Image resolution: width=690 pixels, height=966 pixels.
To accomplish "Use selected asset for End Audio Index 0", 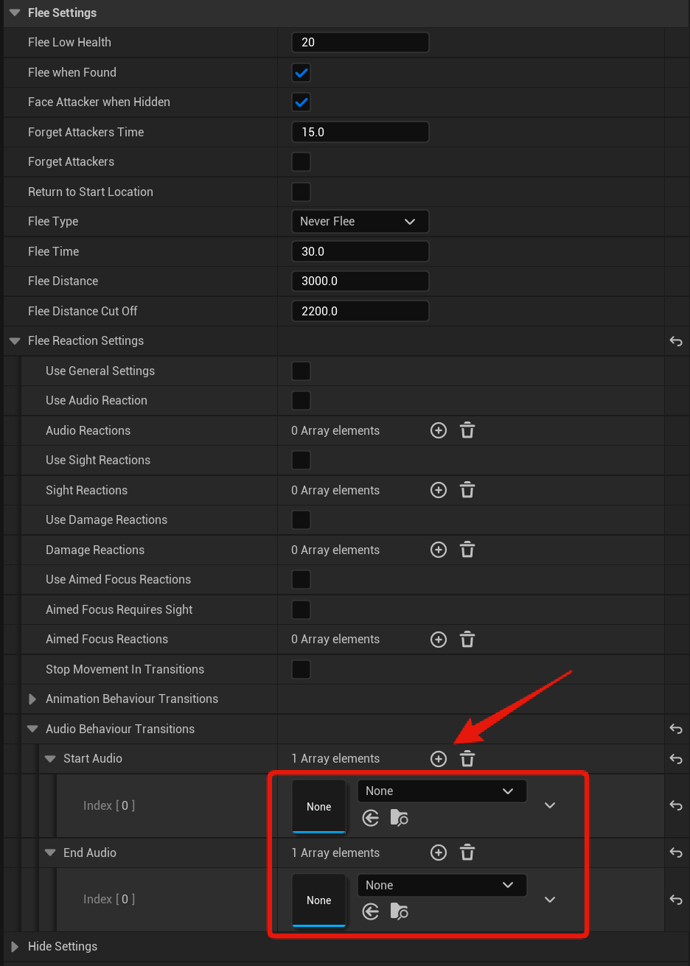I will pos(371,912).
